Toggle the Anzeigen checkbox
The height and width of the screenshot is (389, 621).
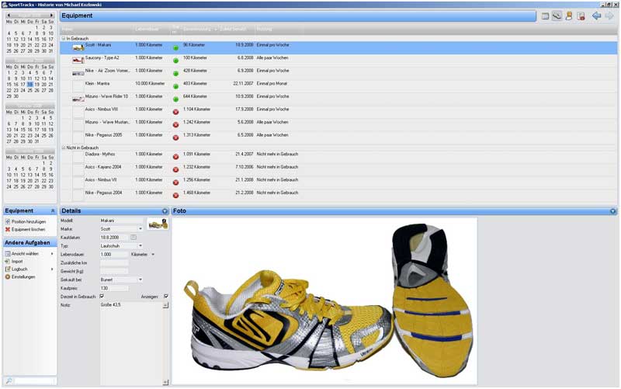click(166, 297)
